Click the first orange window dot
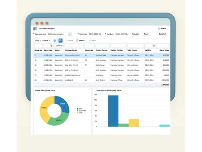This screenshot has width=202, height=152. point(37,23)
